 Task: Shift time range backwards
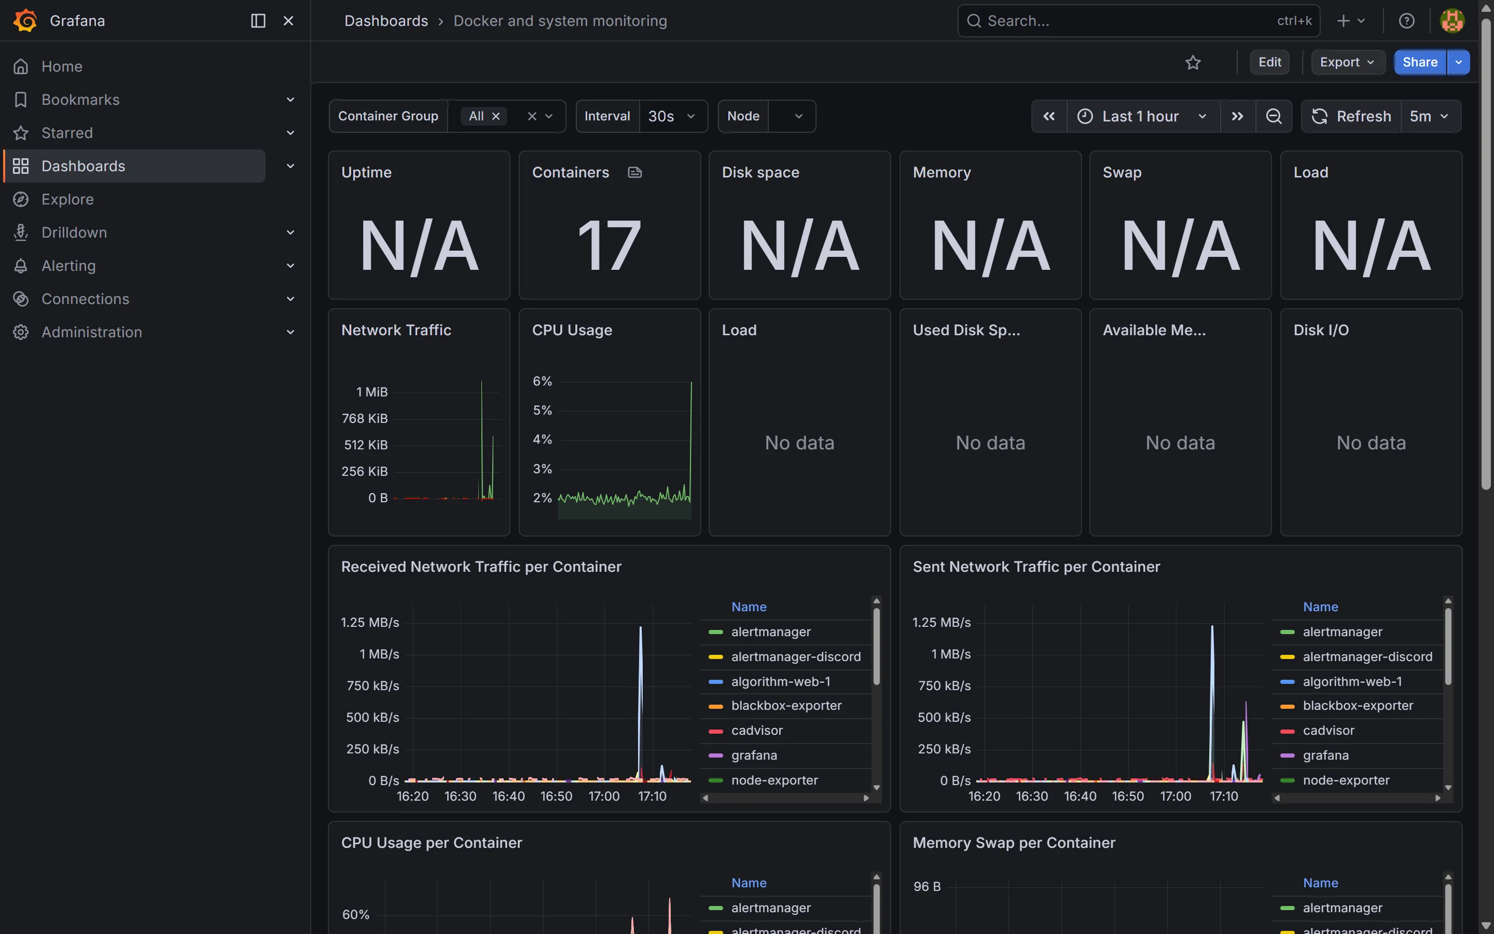click(1049, 116)
